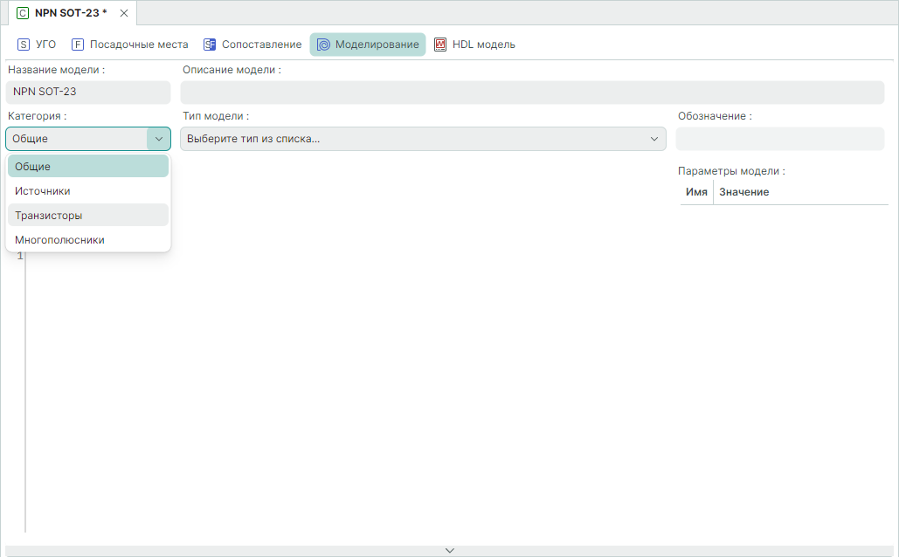The image size is (899, 557).
Task: Click the component icon on NPN SOT-23 tab
Action: [x=23, y=13]
